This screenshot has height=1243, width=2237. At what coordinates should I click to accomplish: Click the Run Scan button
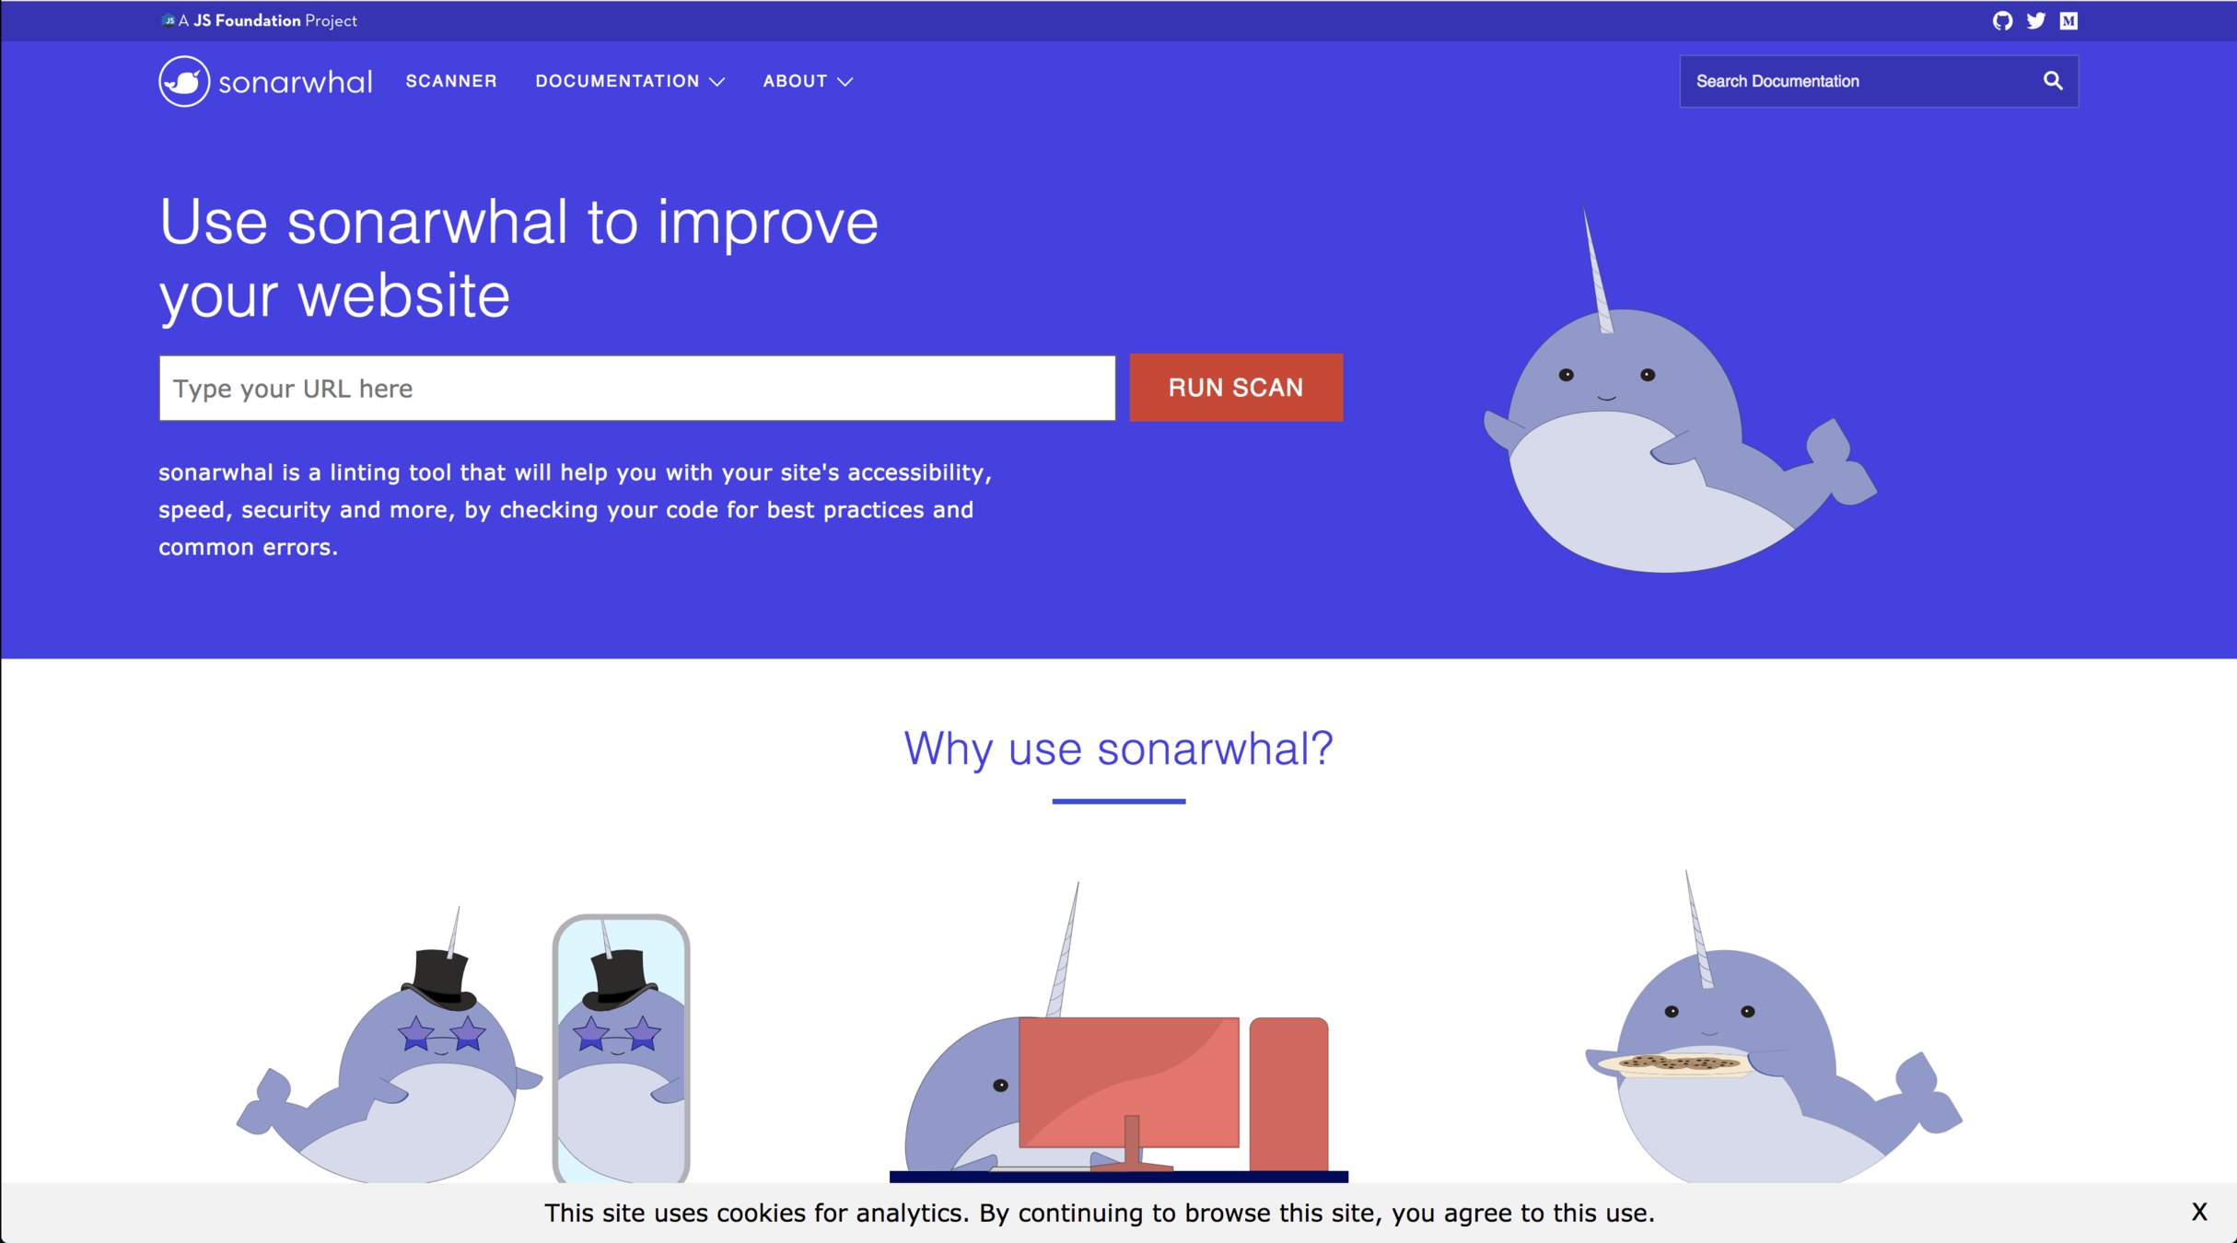tap(1236, 388)
